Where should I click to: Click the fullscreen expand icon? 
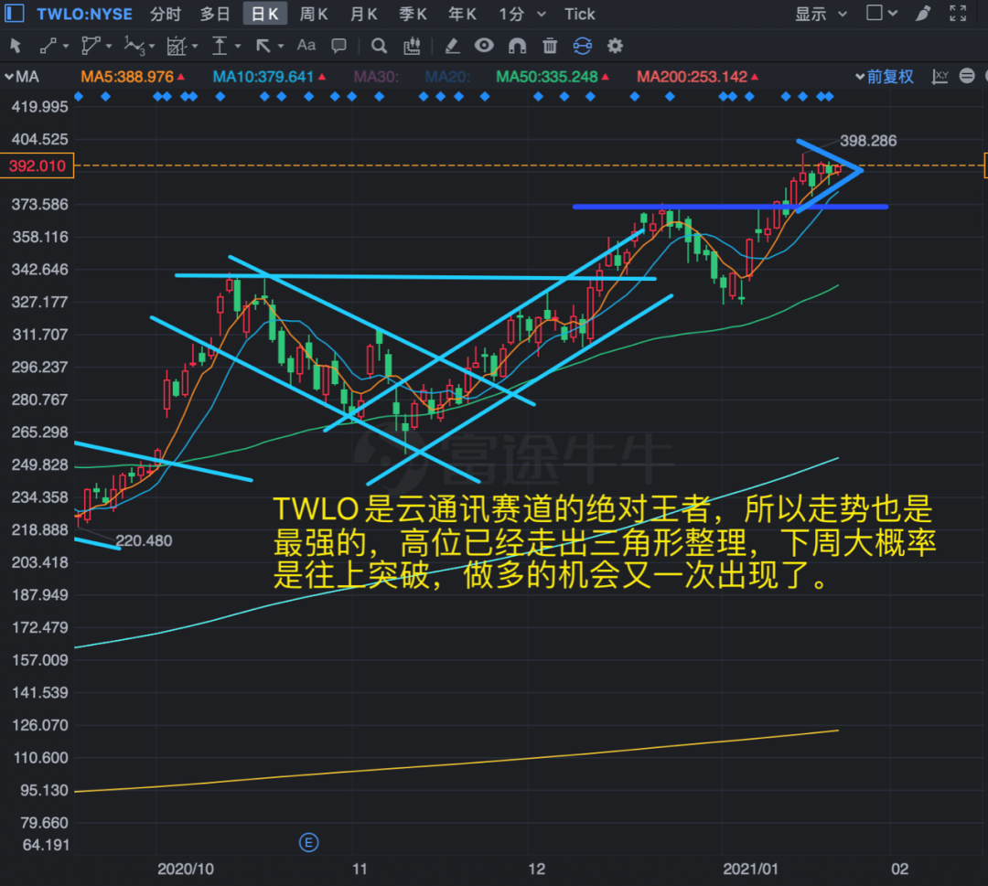point(958,13)
